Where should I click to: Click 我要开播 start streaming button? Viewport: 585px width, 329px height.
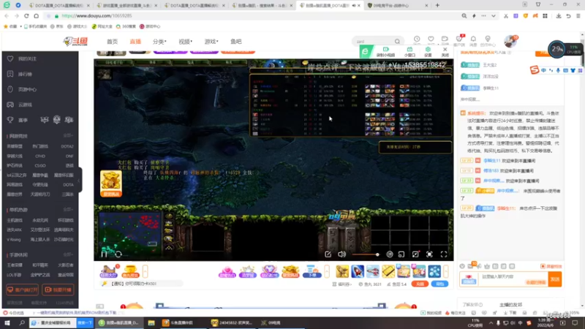[x=58, y=290]
